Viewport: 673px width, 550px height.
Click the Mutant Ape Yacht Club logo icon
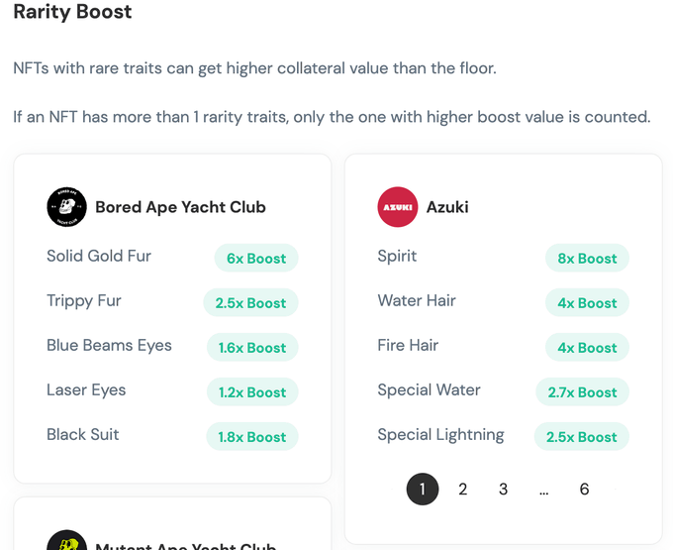66,540
